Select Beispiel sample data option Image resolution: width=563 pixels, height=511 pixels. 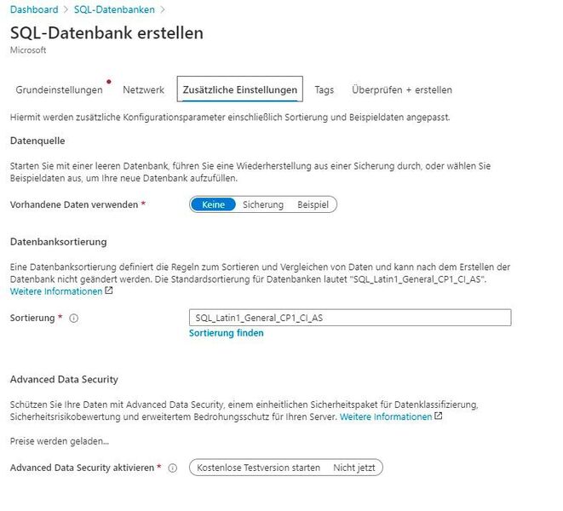pyautogui.click(x=313, y=204)
